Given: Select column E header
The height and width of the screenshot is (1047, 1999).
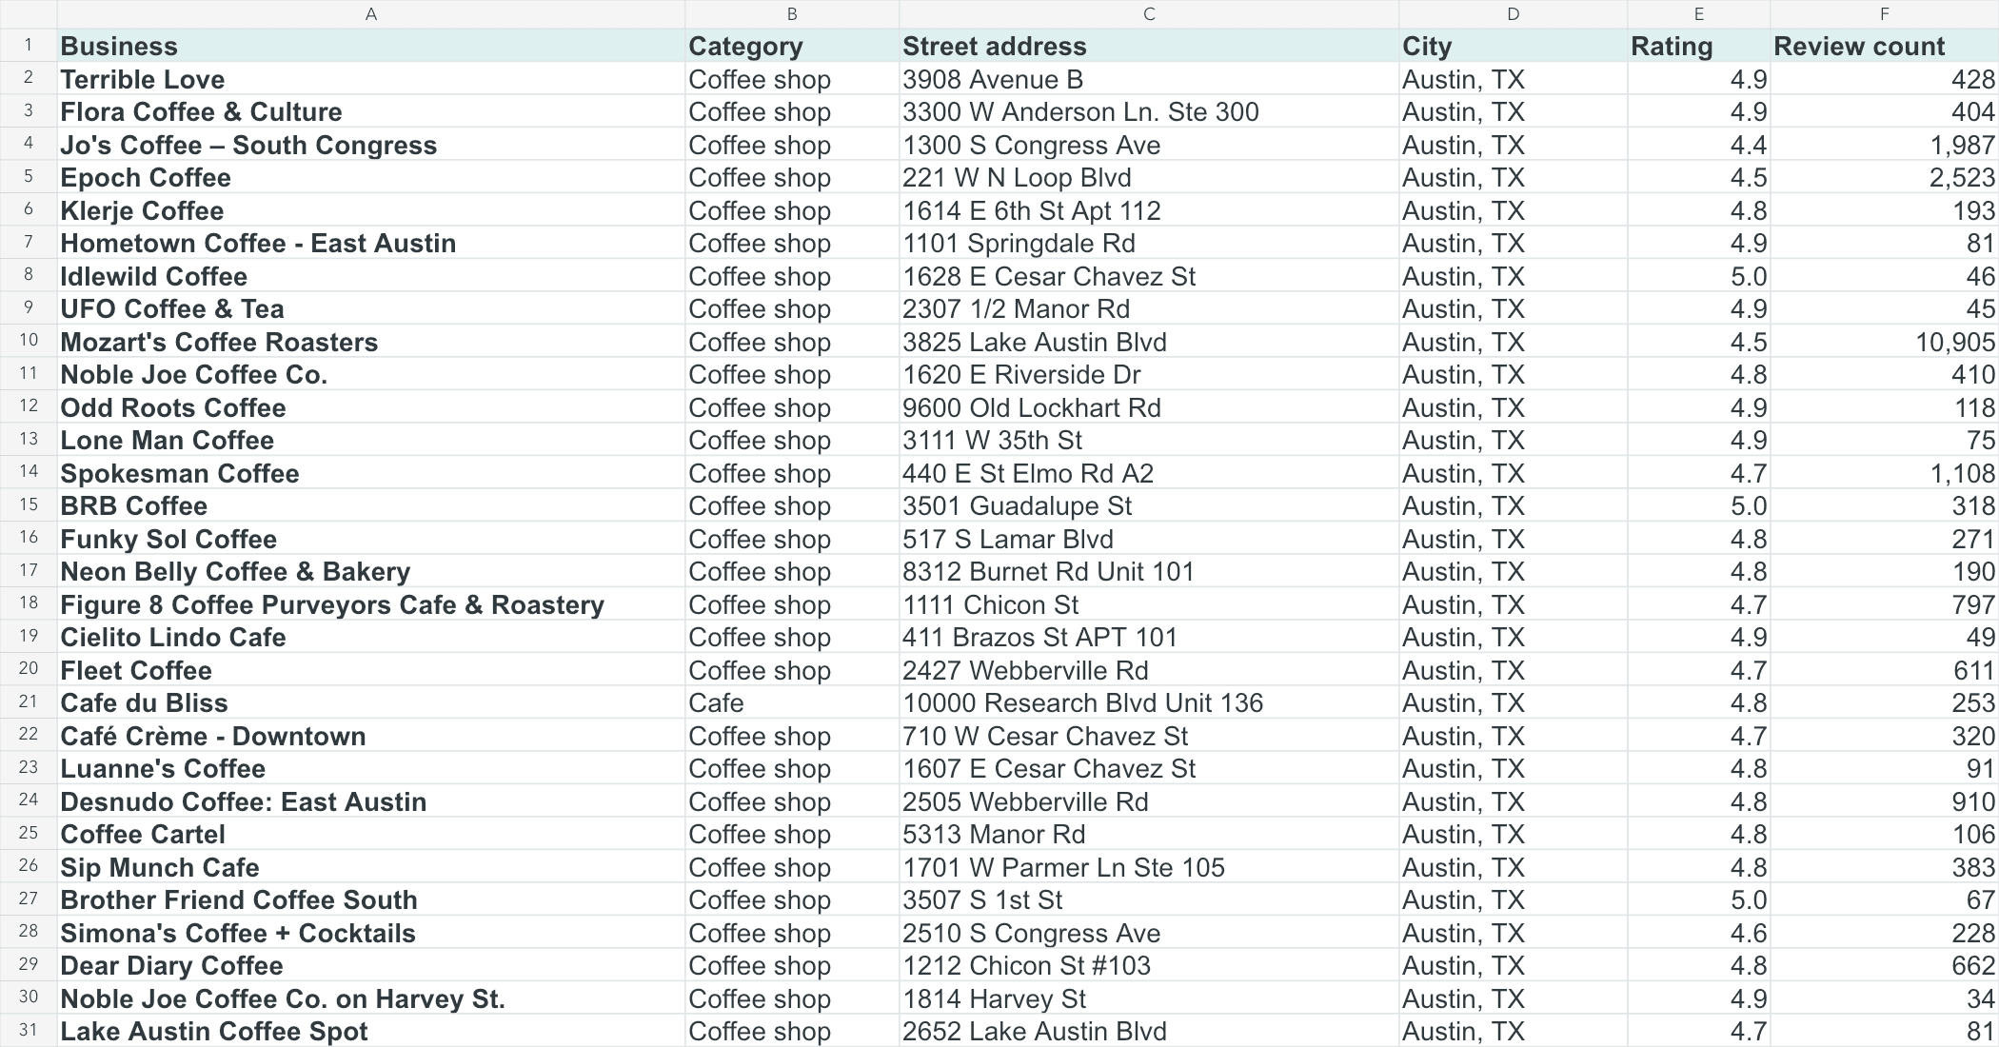Looking at the screenshot, I should tap(1699, 14).
